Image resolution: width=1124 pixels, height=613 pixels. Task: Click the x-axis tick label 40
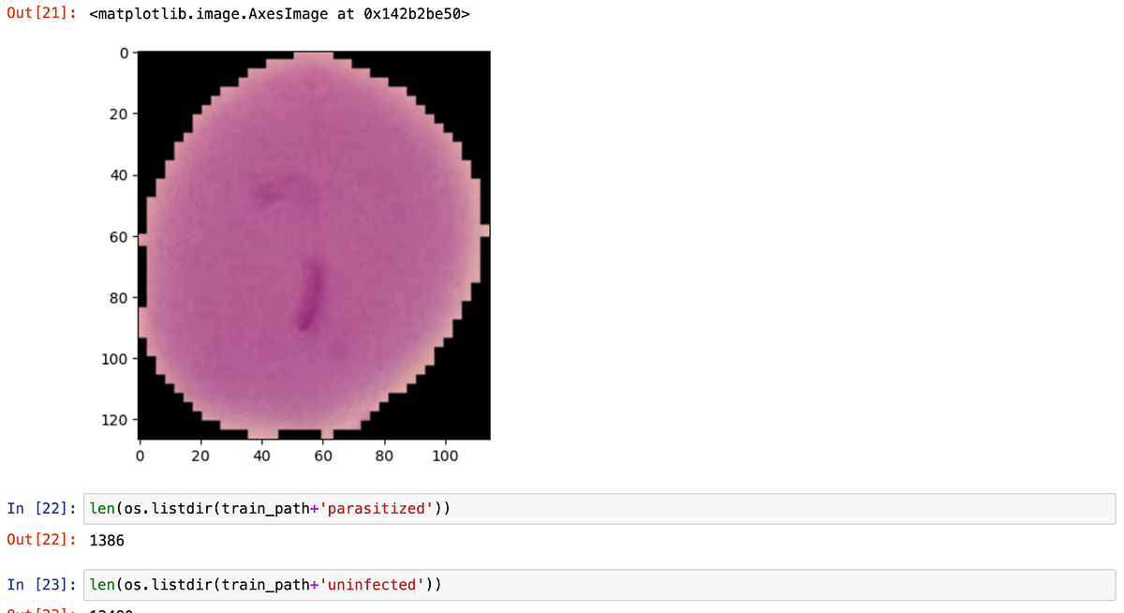[x=261, y=456]
